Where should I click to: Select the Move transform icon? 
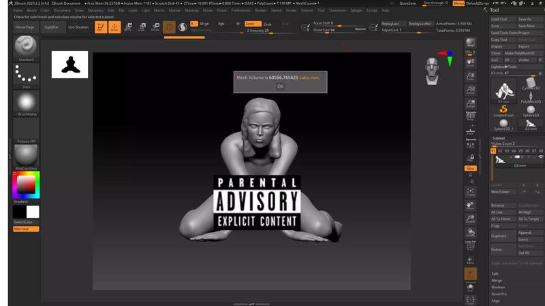128,27
